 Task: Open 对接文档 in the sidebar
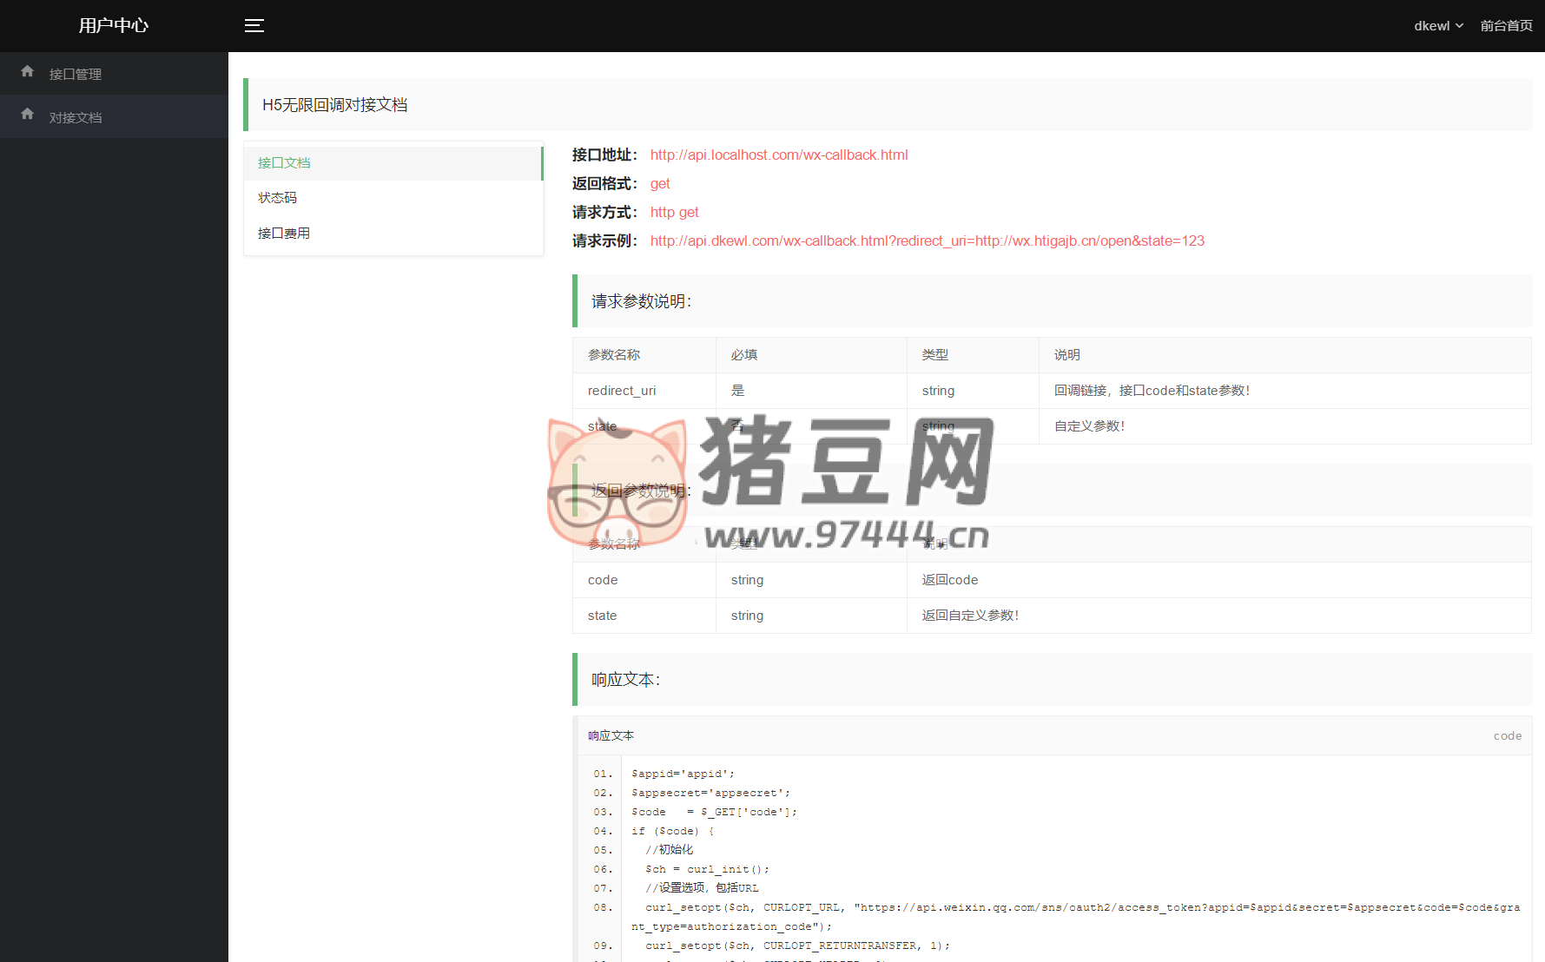point(76,118)
